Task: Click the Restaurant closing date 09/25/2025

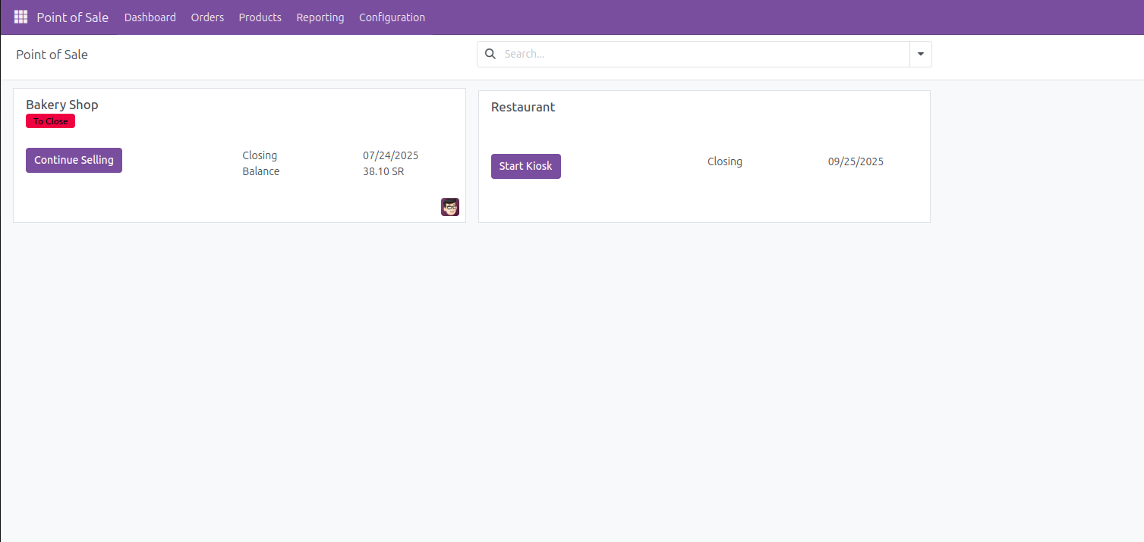Action: tap(856, 161)
